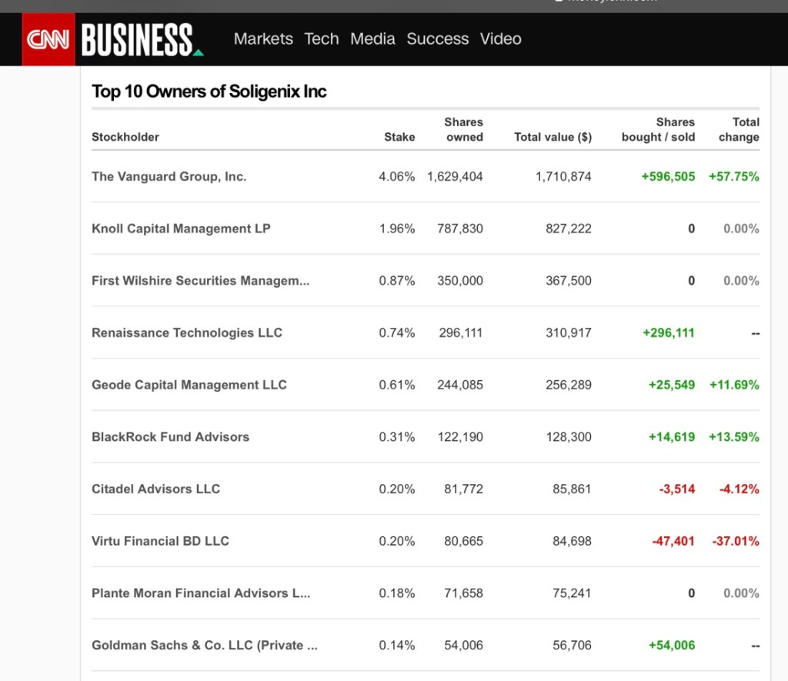Open the Media nav link
788x681 pixels.
(x=372, y=39)
